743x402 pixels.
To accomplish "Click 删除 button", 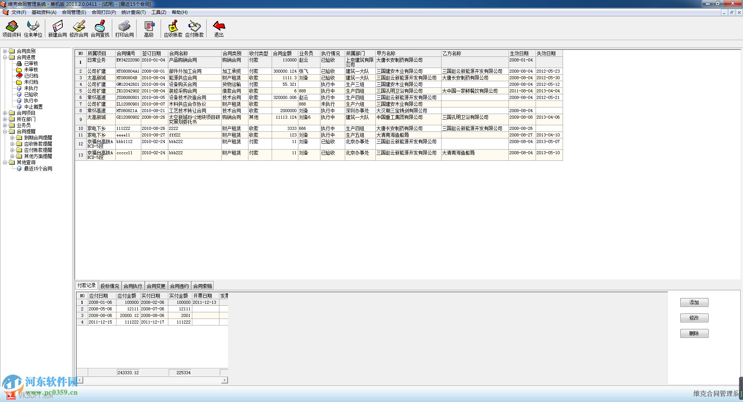I will tap(694, 333).
